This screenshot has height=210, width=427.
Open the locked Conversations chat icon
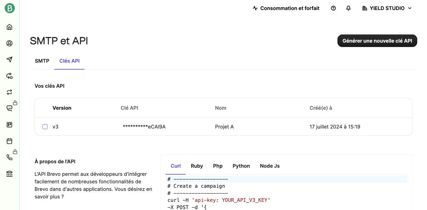point(9,108)
